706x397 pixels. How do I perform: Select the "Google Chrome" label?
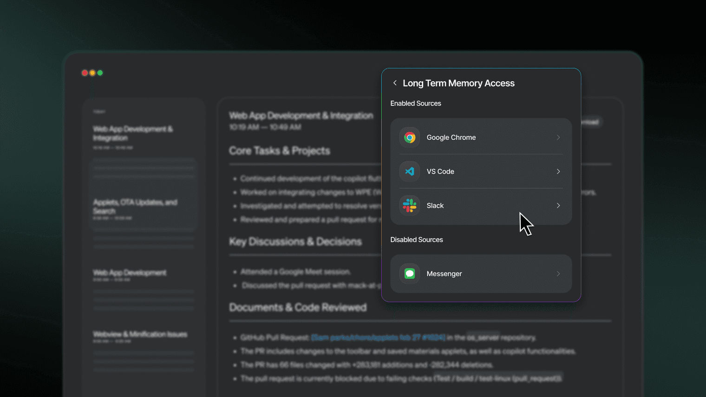pos(451,137)
